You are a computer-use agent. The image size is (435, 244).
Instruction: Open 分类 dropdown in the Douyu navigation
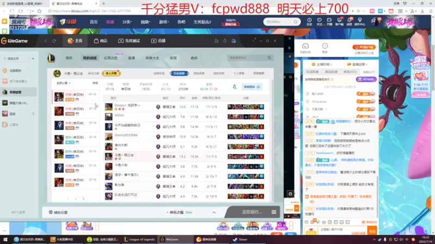[x=127, y=22]
